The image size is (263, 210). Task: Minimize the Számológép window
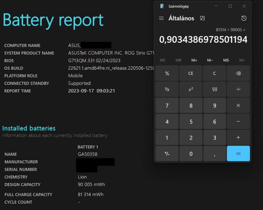[x=216, y=6]
